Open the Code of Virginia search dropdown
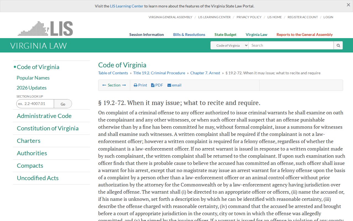 pos(229,45)
